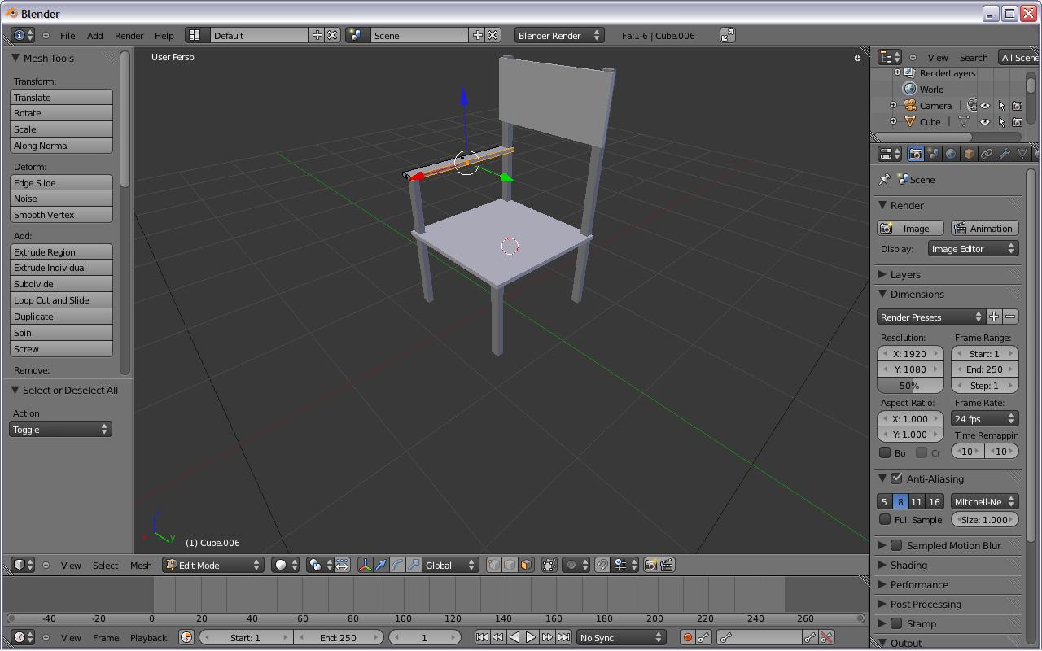Open the Edit Mode dropdown
This screenshot has height=651, width=1042.
213,565
